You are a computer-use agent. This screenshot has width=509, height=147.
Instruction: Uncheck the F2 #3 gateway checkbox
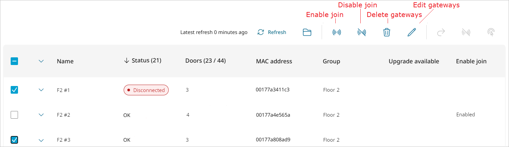[x=14, y=140]
